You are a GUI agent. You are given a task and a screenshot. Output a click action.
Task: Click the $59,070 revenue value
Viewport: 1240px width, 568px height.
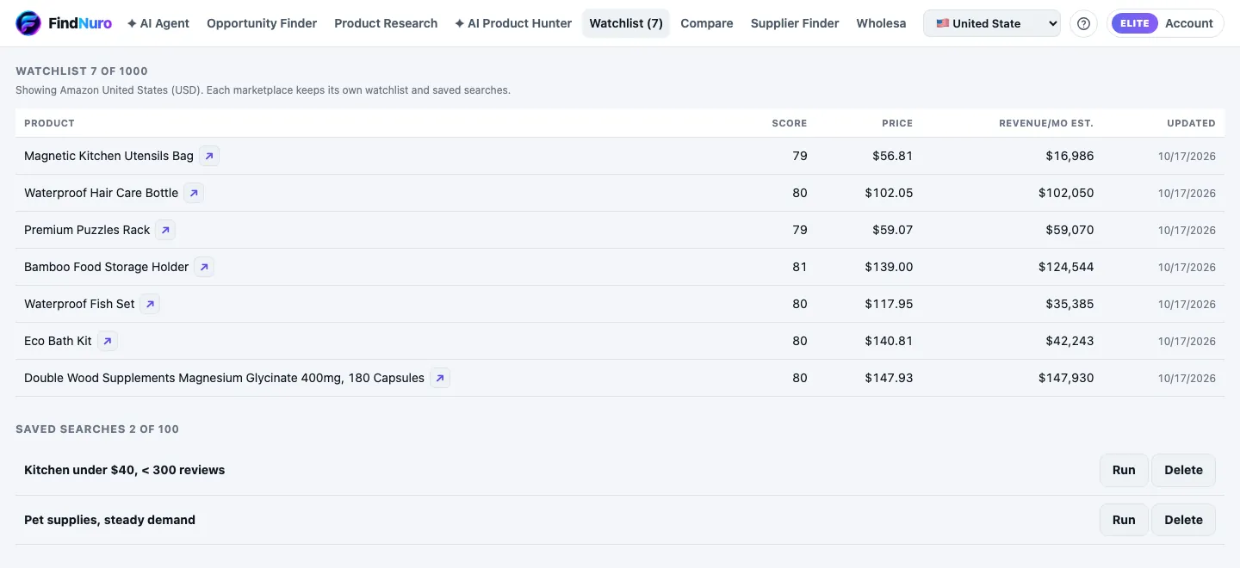(x=1069, y=230)
